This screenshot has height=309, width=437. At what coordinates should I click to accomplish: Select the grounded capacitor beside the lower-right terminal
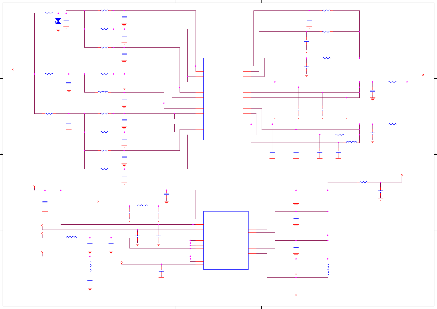[x=380, y=192]
